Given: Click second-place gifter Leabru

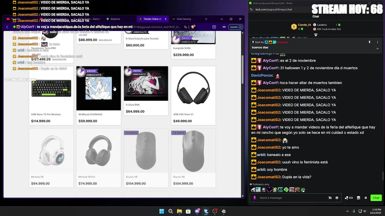Looking at the screenshot, I should (322, 25).
